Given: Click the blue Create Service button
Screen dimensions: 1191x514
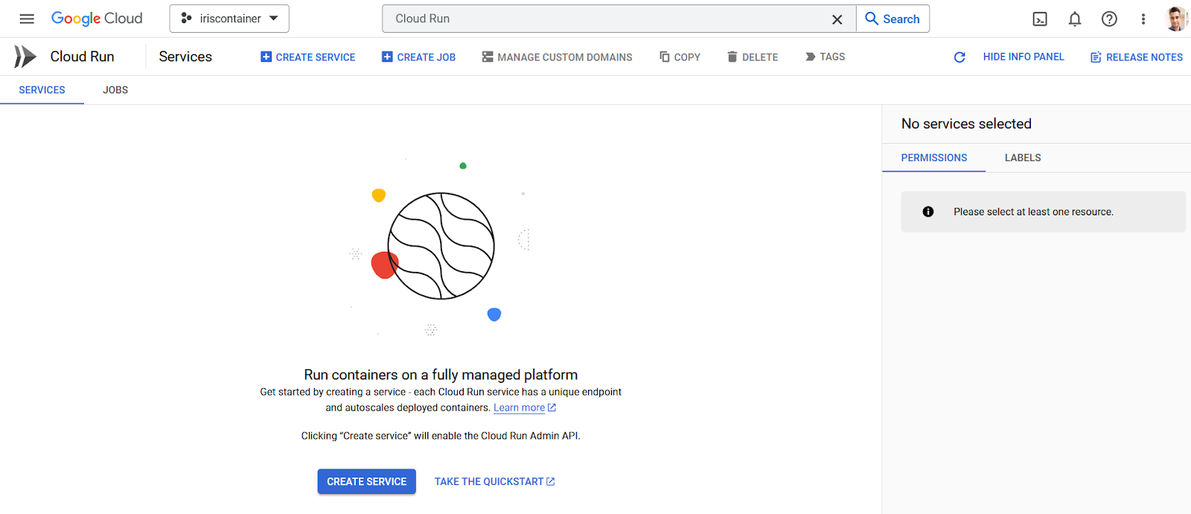Looking at the screenshot, I should (x=367, y=482).
